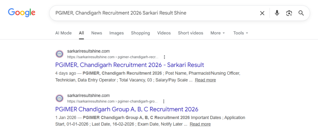Select the Images tab
Image resolution: width=318 pixels, height=128 pixels.
116,33
